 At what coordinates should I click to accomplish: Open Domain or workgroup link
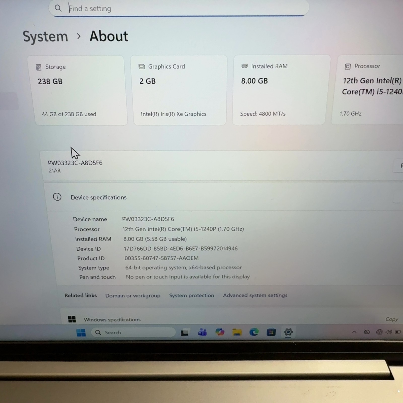click(133, 296)
